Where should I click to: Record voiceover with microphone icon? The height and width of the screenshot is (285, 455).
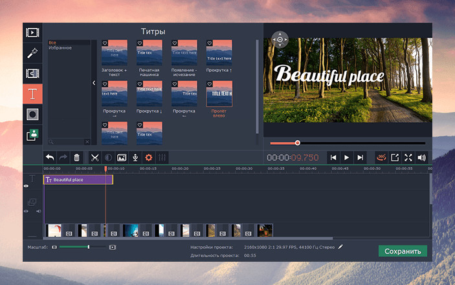tap(135, 158)
